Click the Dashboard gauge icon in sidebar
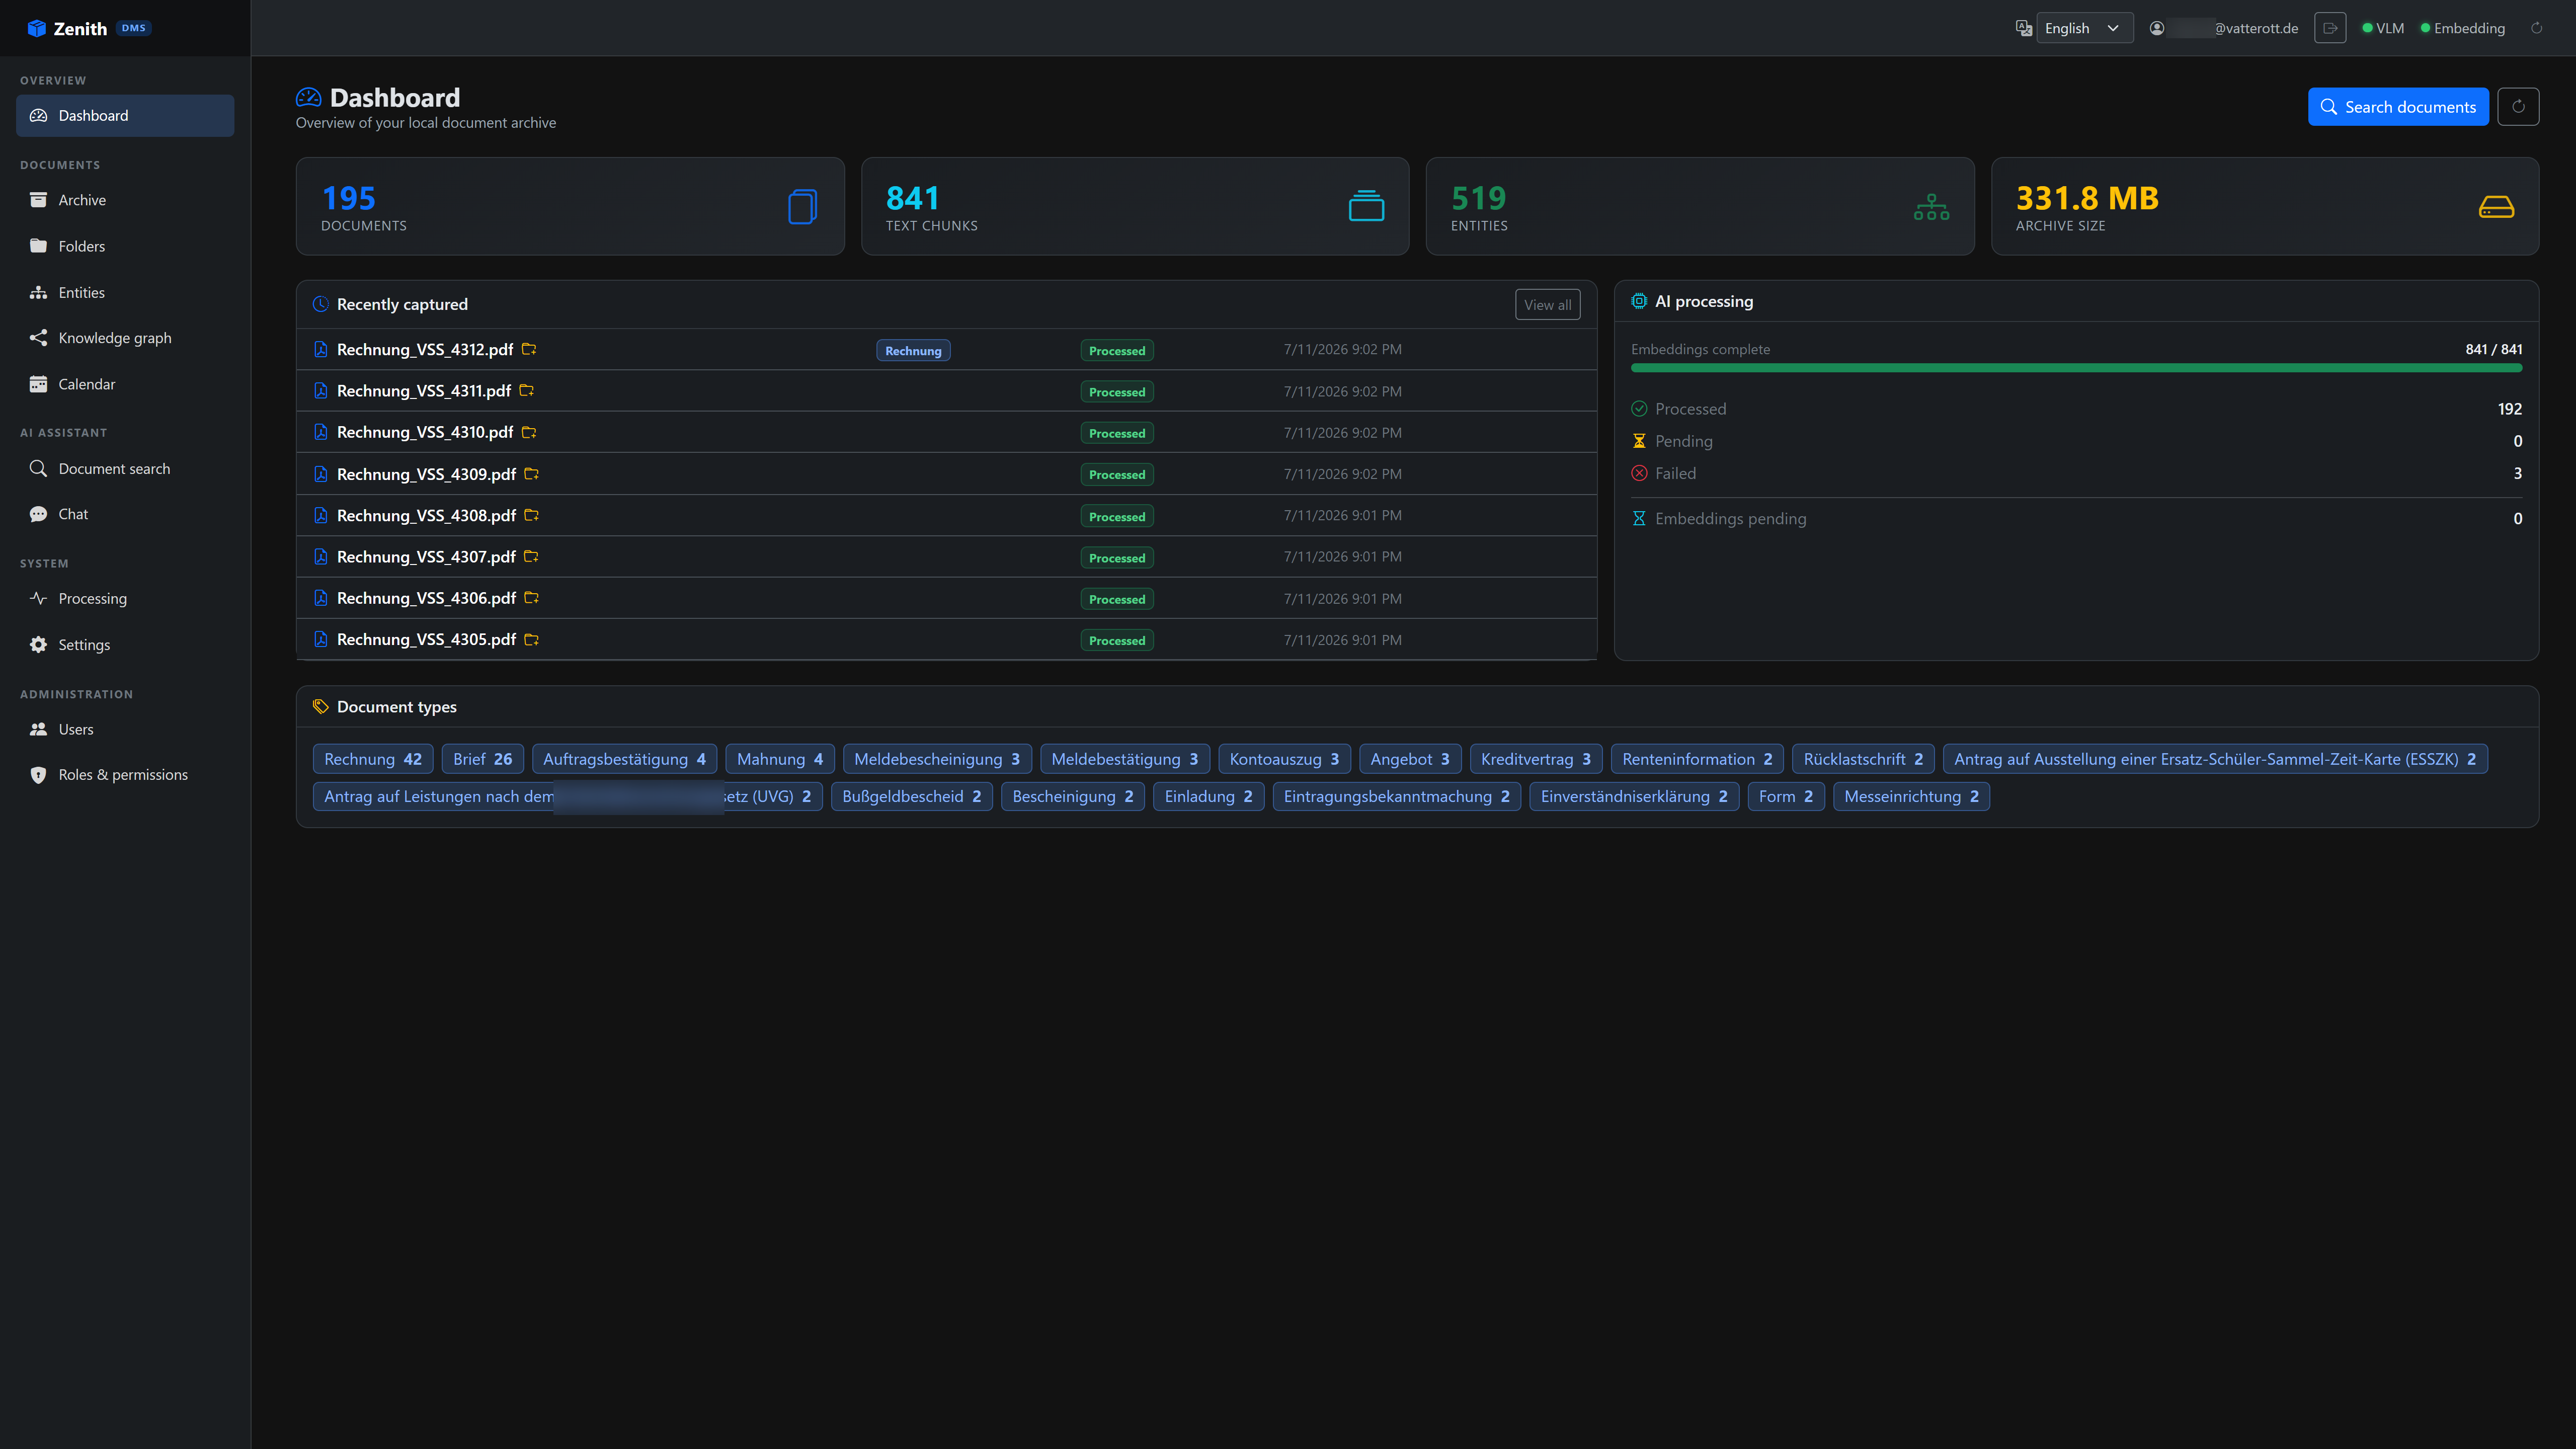2576x1449 pixels. point(38,115)
